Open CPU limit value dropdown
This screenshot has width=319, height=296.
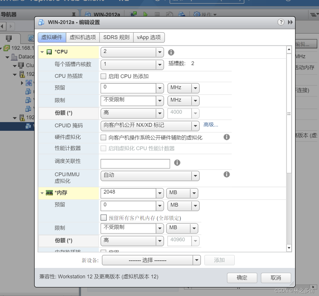pyautogui.click(x=160, y=101)
